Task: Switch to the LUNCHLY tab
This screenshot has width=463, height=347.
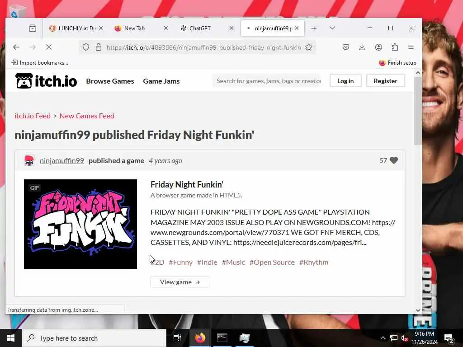Action: 76,28
